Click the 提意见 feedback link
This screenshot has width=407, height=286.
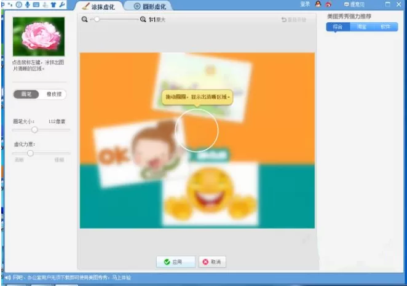[x=354, y=4]
